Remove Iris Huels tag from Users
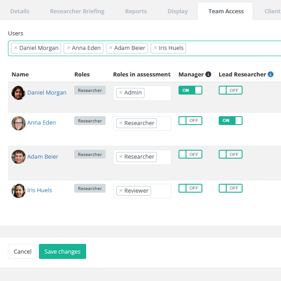281x281 pixels. [155, 48]
